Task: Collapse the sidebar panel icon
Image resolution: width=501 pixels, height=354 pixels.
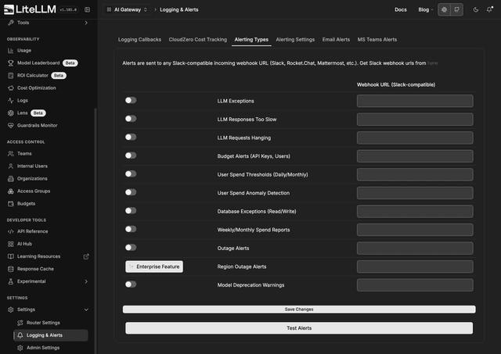Action: 87,9
